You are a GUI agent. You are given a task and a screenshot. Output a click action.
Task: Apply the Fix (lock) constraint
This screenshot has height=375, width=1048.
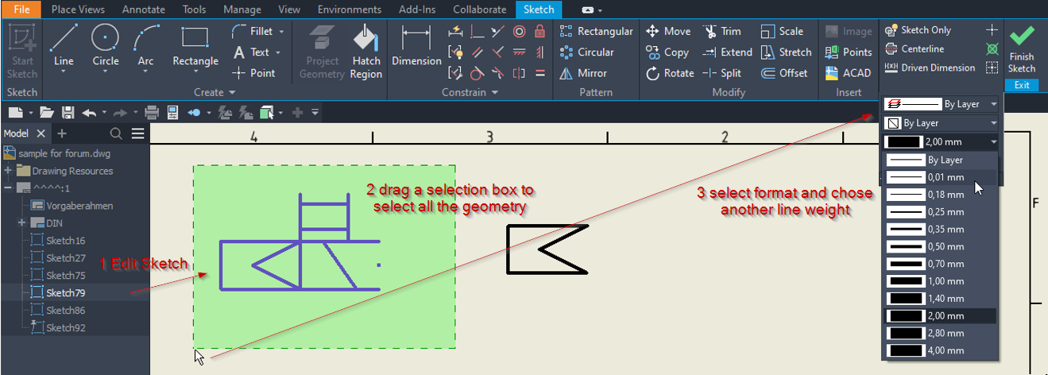(540, 32)
